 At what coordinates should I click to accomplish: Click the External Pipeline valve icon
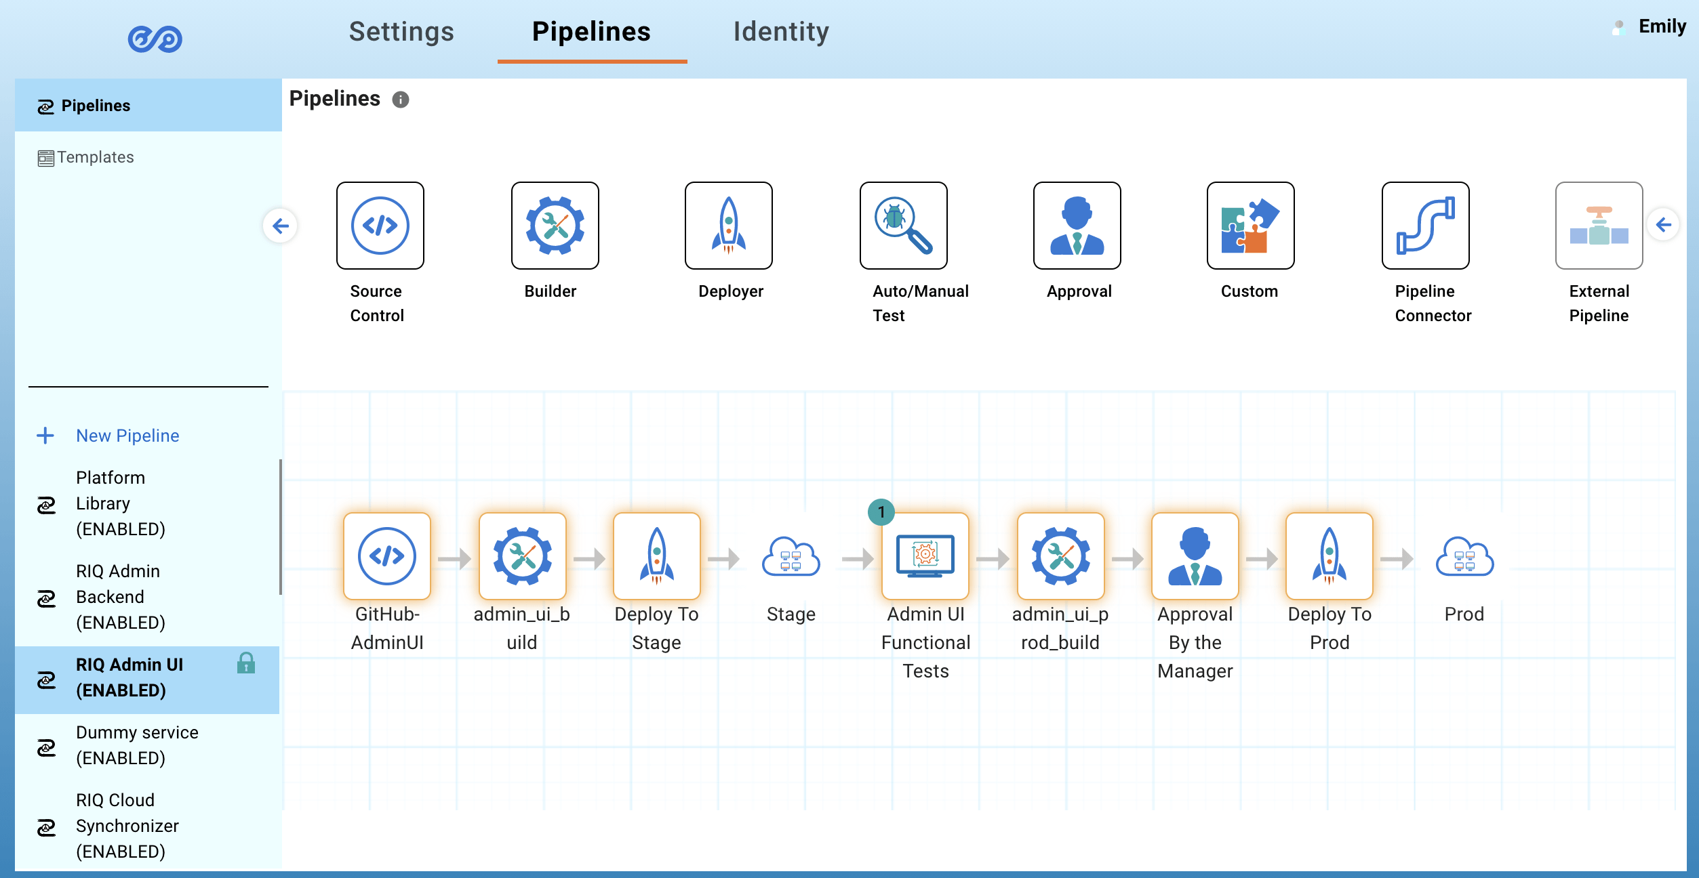[x=1599, y=226]
